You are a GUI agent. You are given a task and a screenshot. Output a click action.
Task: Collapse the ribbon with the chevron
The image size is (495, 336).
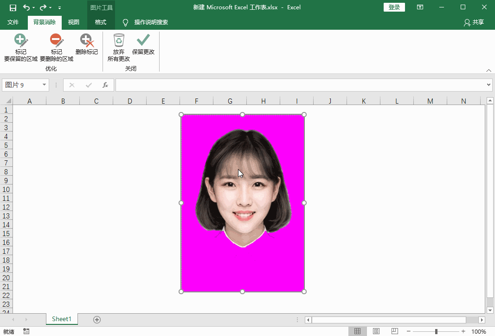tap(489, 70)
